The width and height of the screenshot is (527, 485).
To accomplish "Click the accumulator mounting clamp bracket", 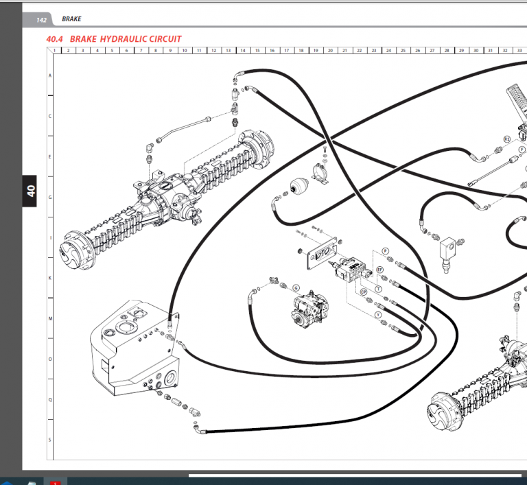I will (x=320, y=174).
